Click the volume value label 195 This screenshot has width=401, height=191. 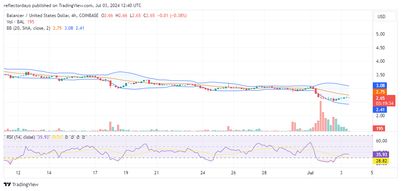click(x=380, y=128)
